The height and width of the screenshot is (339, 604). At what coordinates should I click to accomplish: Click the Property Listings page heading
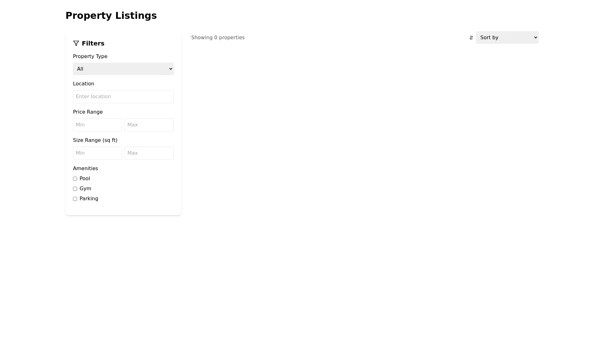pyautogui.click(x=111, y=16)
